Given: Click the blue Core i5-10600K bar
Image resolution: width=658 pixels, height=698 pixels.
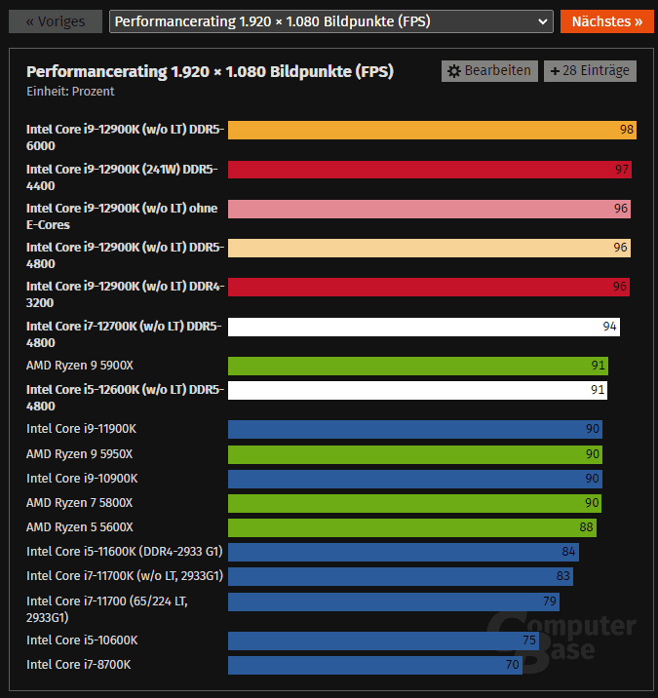Looking at the screenshot, I should pos(383,640).
